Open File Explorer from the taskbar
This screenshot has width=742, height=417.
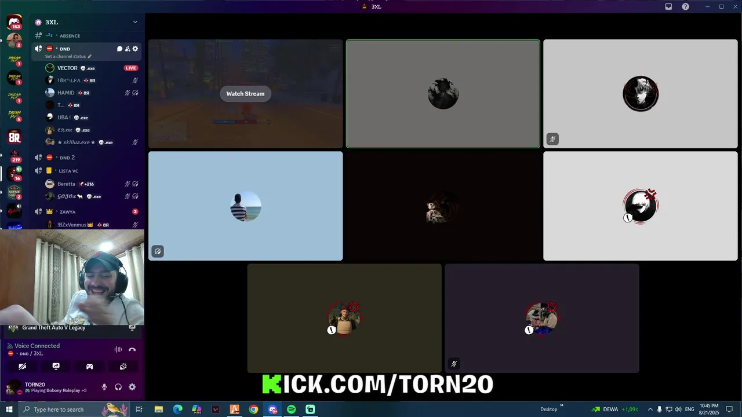coord(158,409)
